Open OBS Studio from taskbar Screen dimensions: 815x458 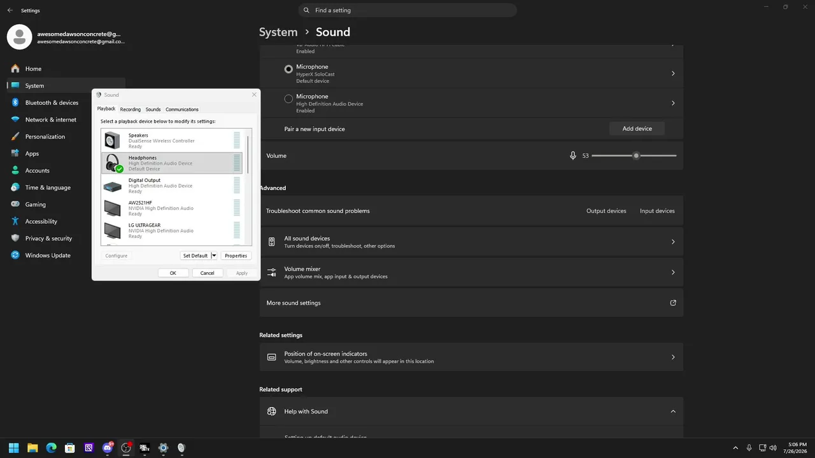[126, 448]
